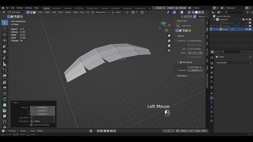This screenshot has height=142, width=253.
Task: Toggle the mirror X button in Options
Action: click(190, 53)
